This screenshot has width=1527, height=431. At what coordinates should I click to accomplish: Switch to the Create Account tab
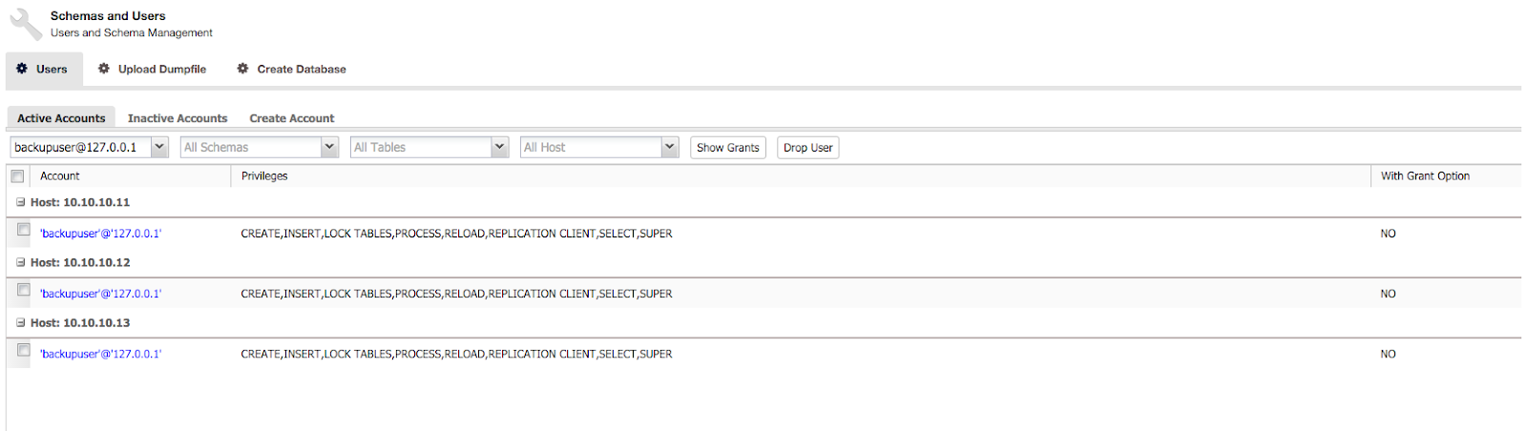click(292, 118)
